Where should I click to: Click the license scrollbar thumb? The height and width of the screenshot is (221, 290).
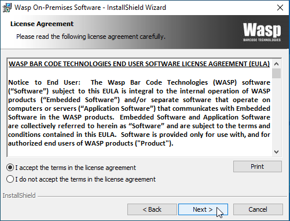[x=276, y=73]
